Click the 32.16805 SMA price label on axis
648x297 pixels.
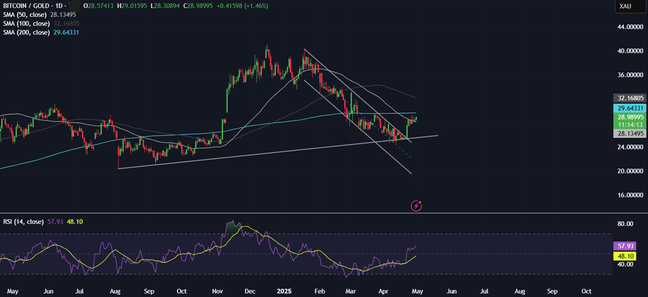click(x=629, y=98)
